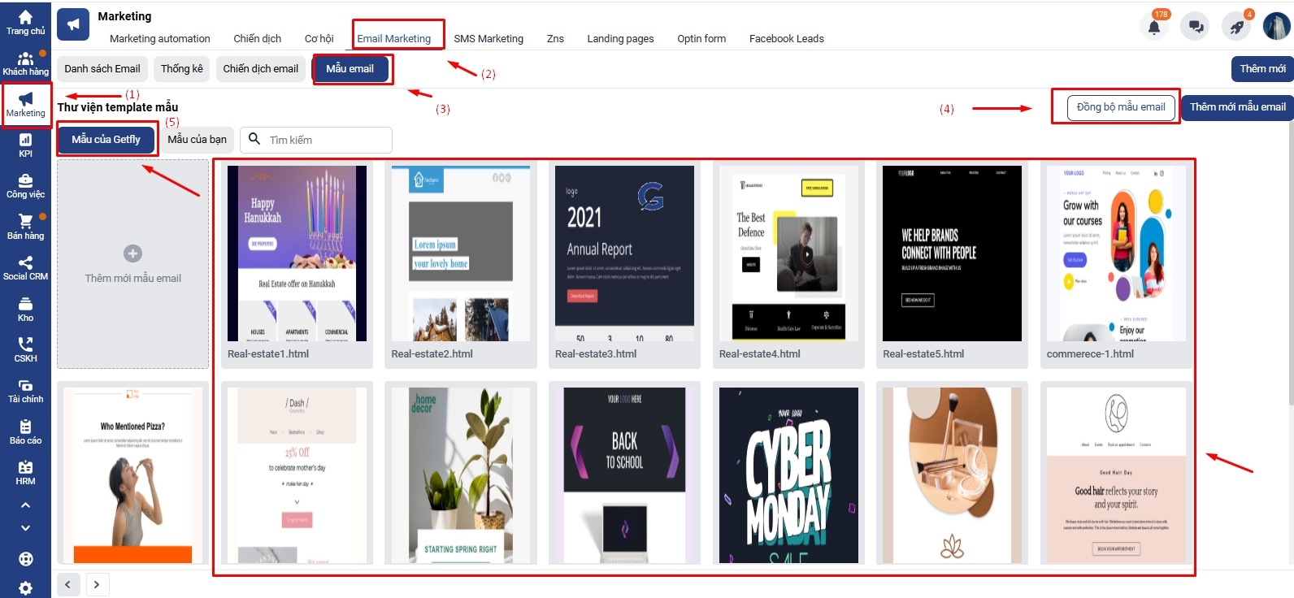1294x598 pixels.
Task: Open Khách hàng in the sidebar
Action: pos(25,63)
